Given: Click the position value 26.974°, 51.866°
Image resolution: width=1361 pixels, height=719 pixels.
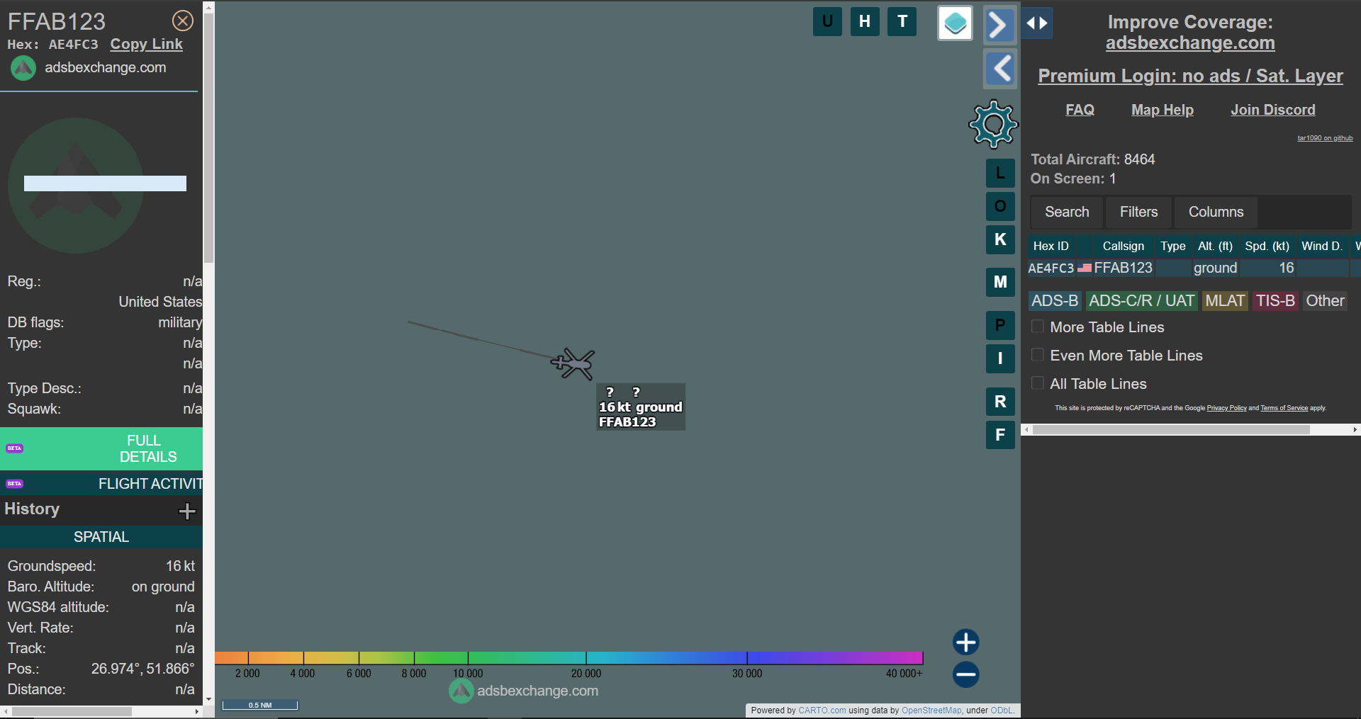Looking at the screenshot, I should 142,669.
